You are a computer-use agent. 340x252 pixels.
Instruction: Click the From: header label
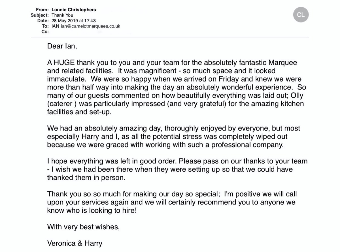click(x=42, y=10)
